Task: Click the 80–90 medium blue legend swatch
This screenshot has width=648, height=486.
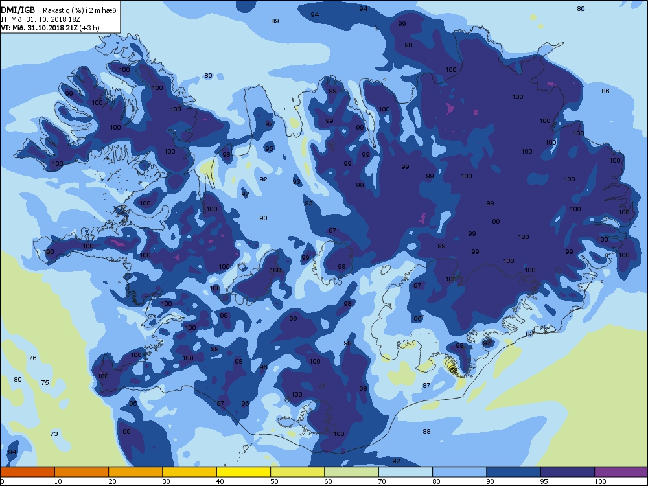Action: point(459,472)
